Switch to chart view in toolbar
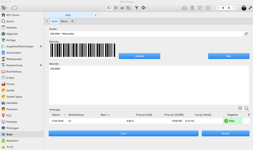253x150 pixels. [x=122, y=8]
